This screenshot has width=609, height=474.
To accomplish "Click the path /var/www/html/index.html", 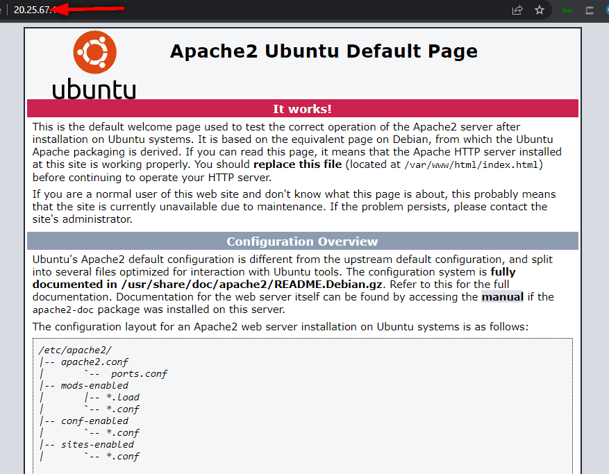I will pos(471,165).
